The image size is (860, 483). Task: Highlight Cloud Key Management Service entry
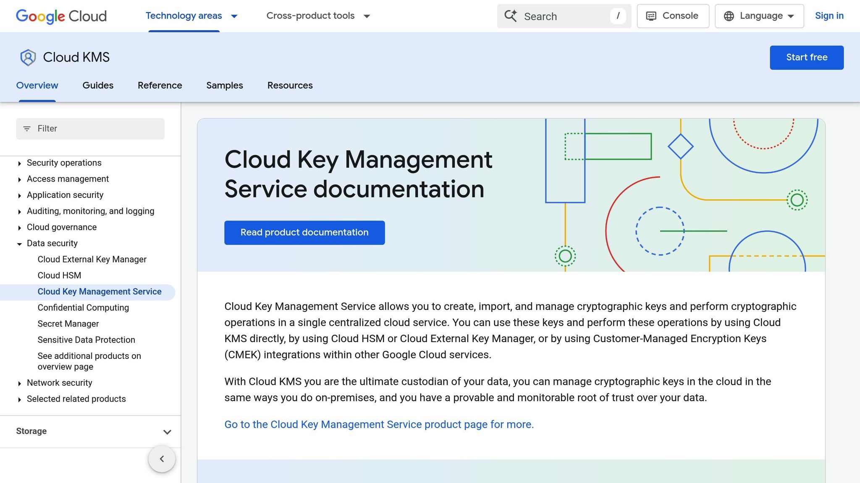coord(100,291)
